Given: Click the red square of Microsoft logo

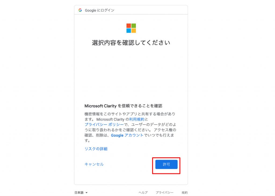Looking at the screenshot, I should (x=129, y=26).
